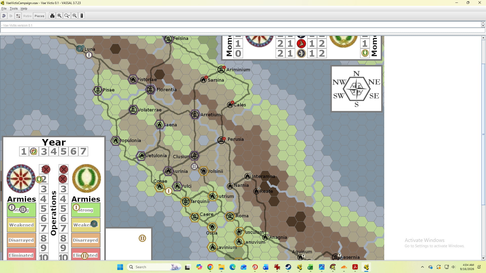486x273 pixels.
Task: Click the Retire button
Action: (x=27, y=16)
